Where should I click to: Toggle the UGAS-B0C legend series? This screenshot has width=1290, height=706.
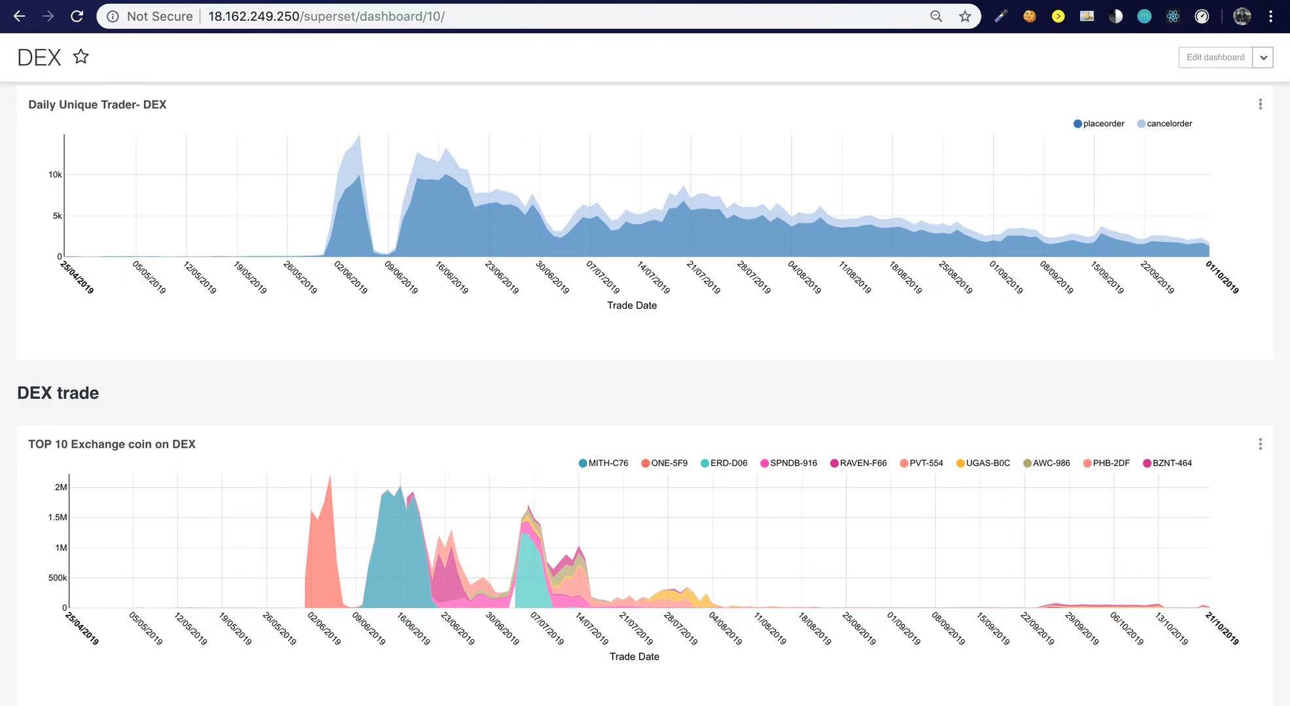(x=983, y=463)
